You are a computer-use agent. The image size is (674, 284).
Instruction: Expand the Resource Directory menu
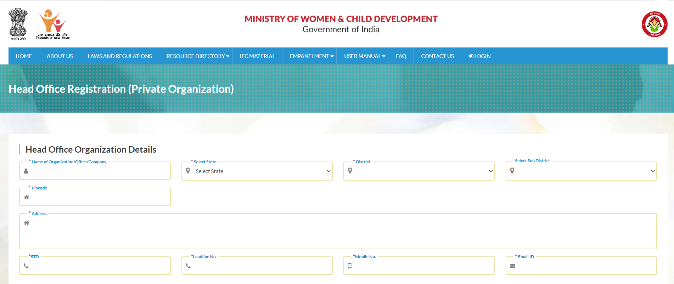coord(197,56)
